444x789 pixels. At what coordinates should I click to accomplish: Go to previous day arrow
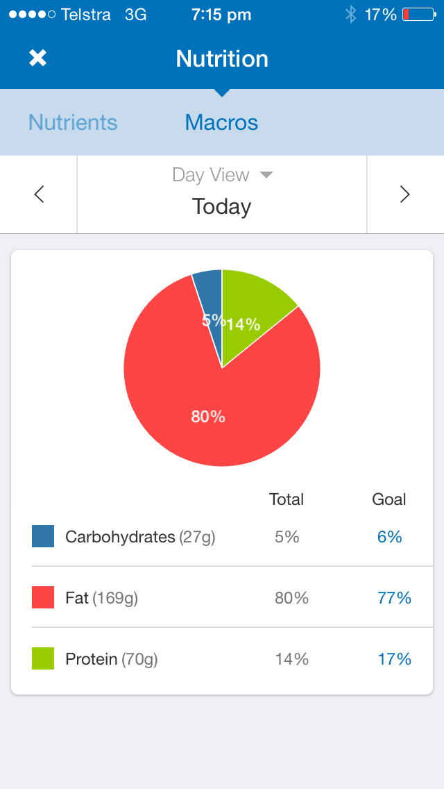click(x=39, y=194)
